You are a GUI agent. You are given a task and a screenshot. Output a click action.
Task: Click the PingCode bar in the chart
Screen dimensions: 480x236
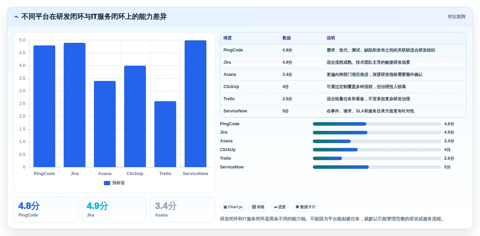coord(44,106)
